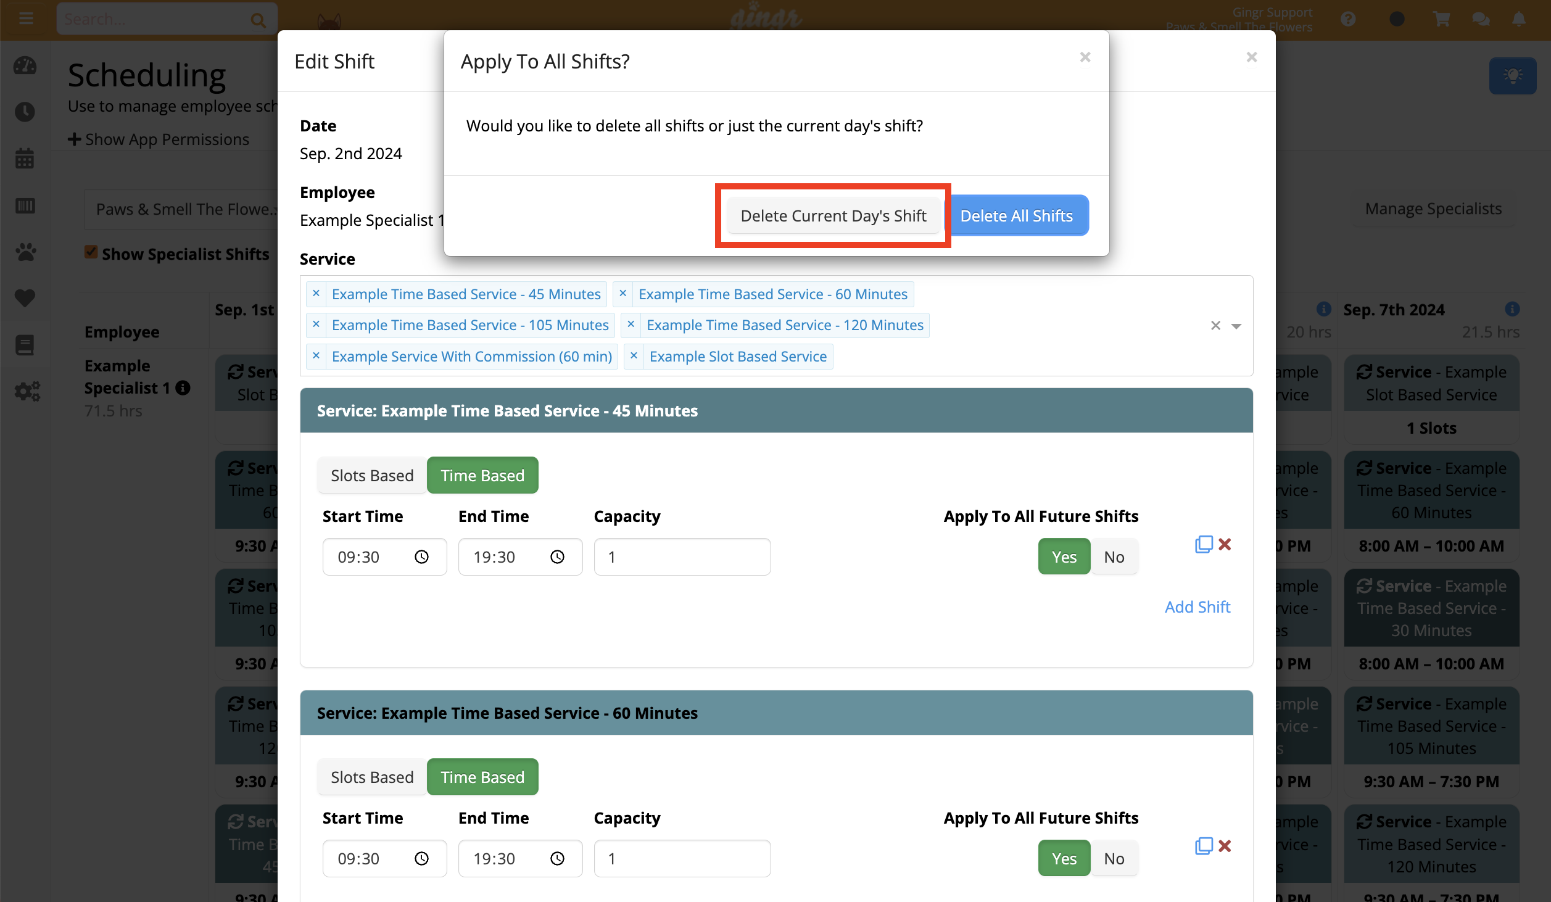
Task: Open the settings gears sidebar icon
Action: point(27,391)
